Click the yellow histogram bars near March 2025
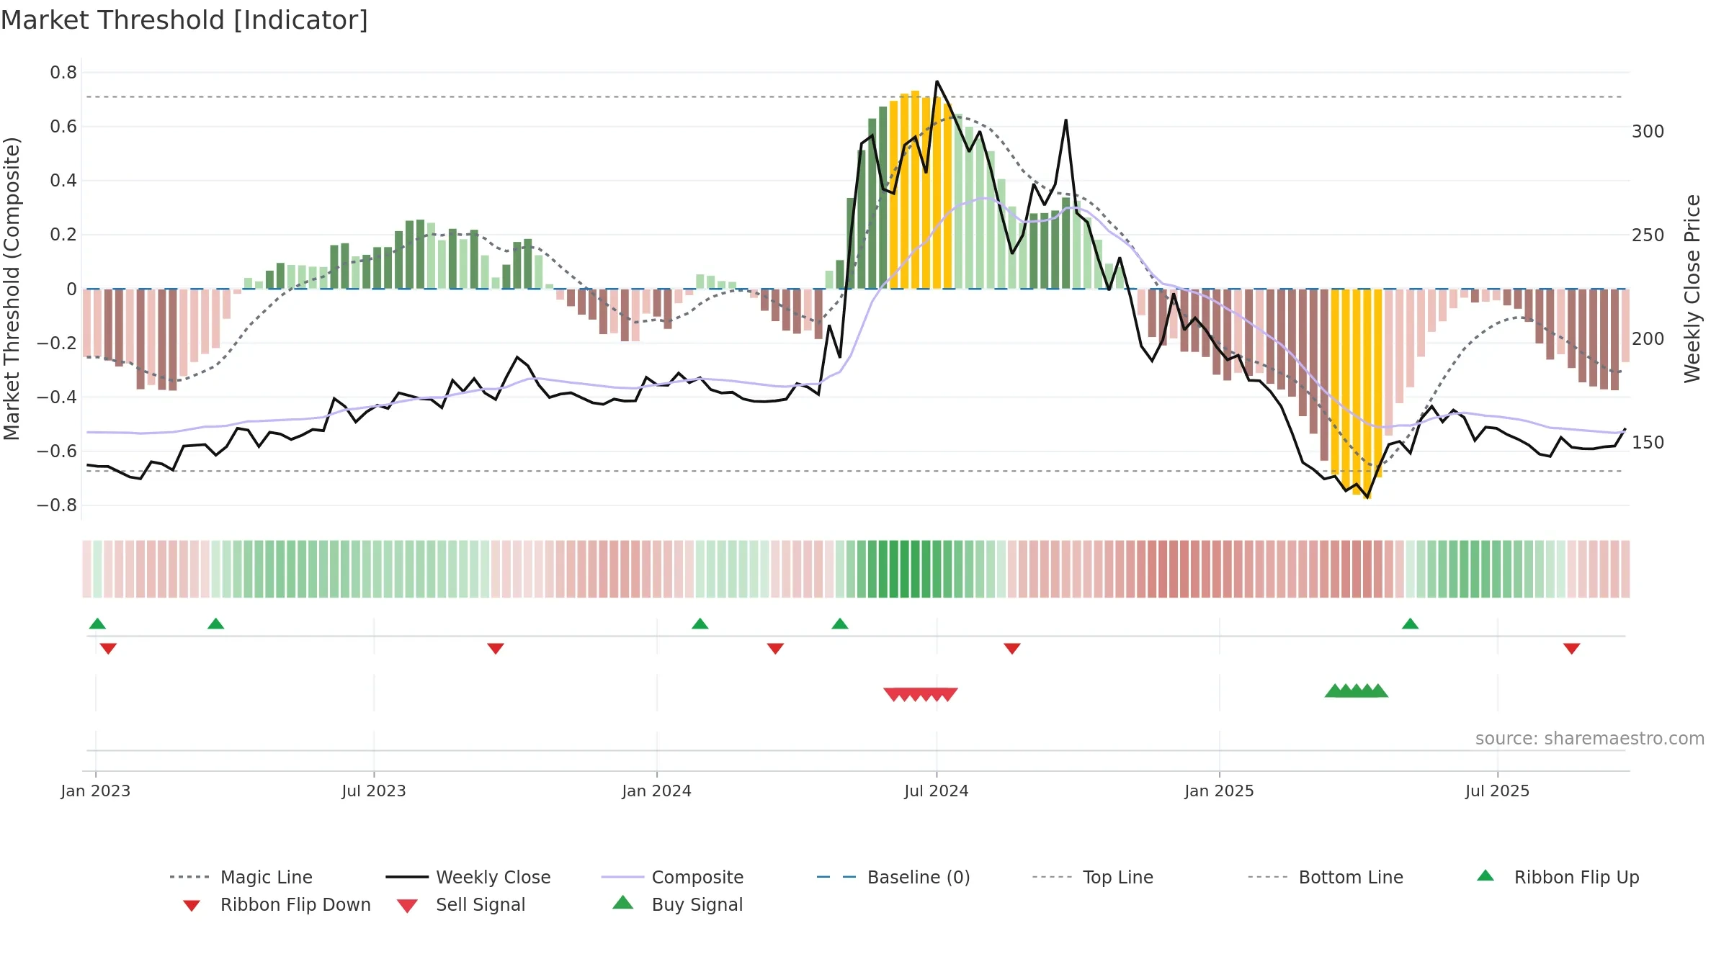 [1357, 392]
